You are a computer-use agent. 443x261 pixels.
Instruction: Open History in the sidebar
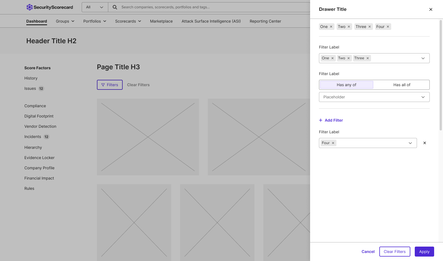click(x=31, y=78)
